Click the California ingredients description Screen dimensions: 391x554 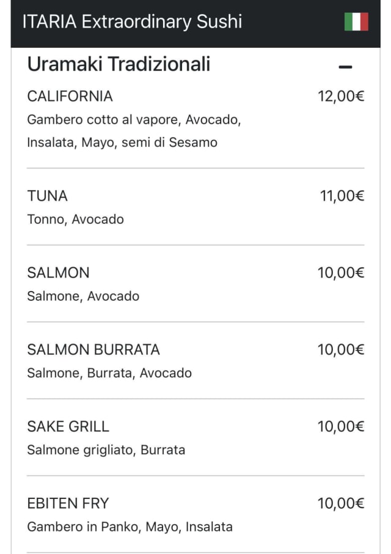134,131
